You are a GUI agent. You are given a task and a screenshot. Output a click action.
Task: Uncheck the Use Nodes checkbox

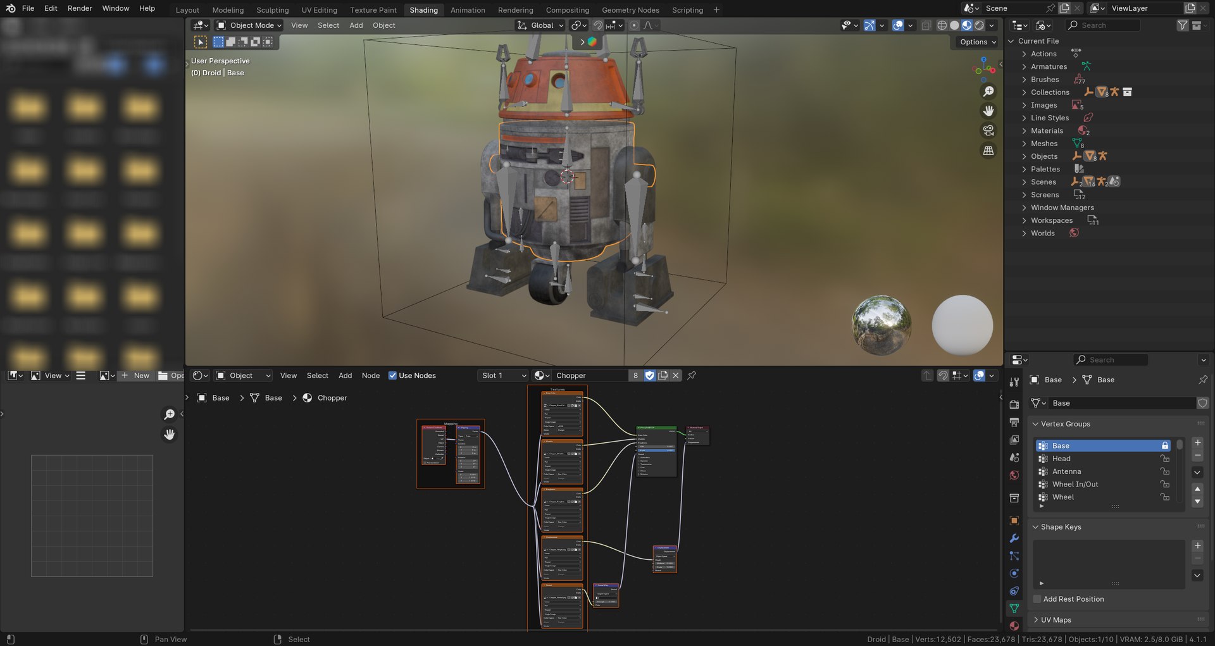tap(392, 376)
